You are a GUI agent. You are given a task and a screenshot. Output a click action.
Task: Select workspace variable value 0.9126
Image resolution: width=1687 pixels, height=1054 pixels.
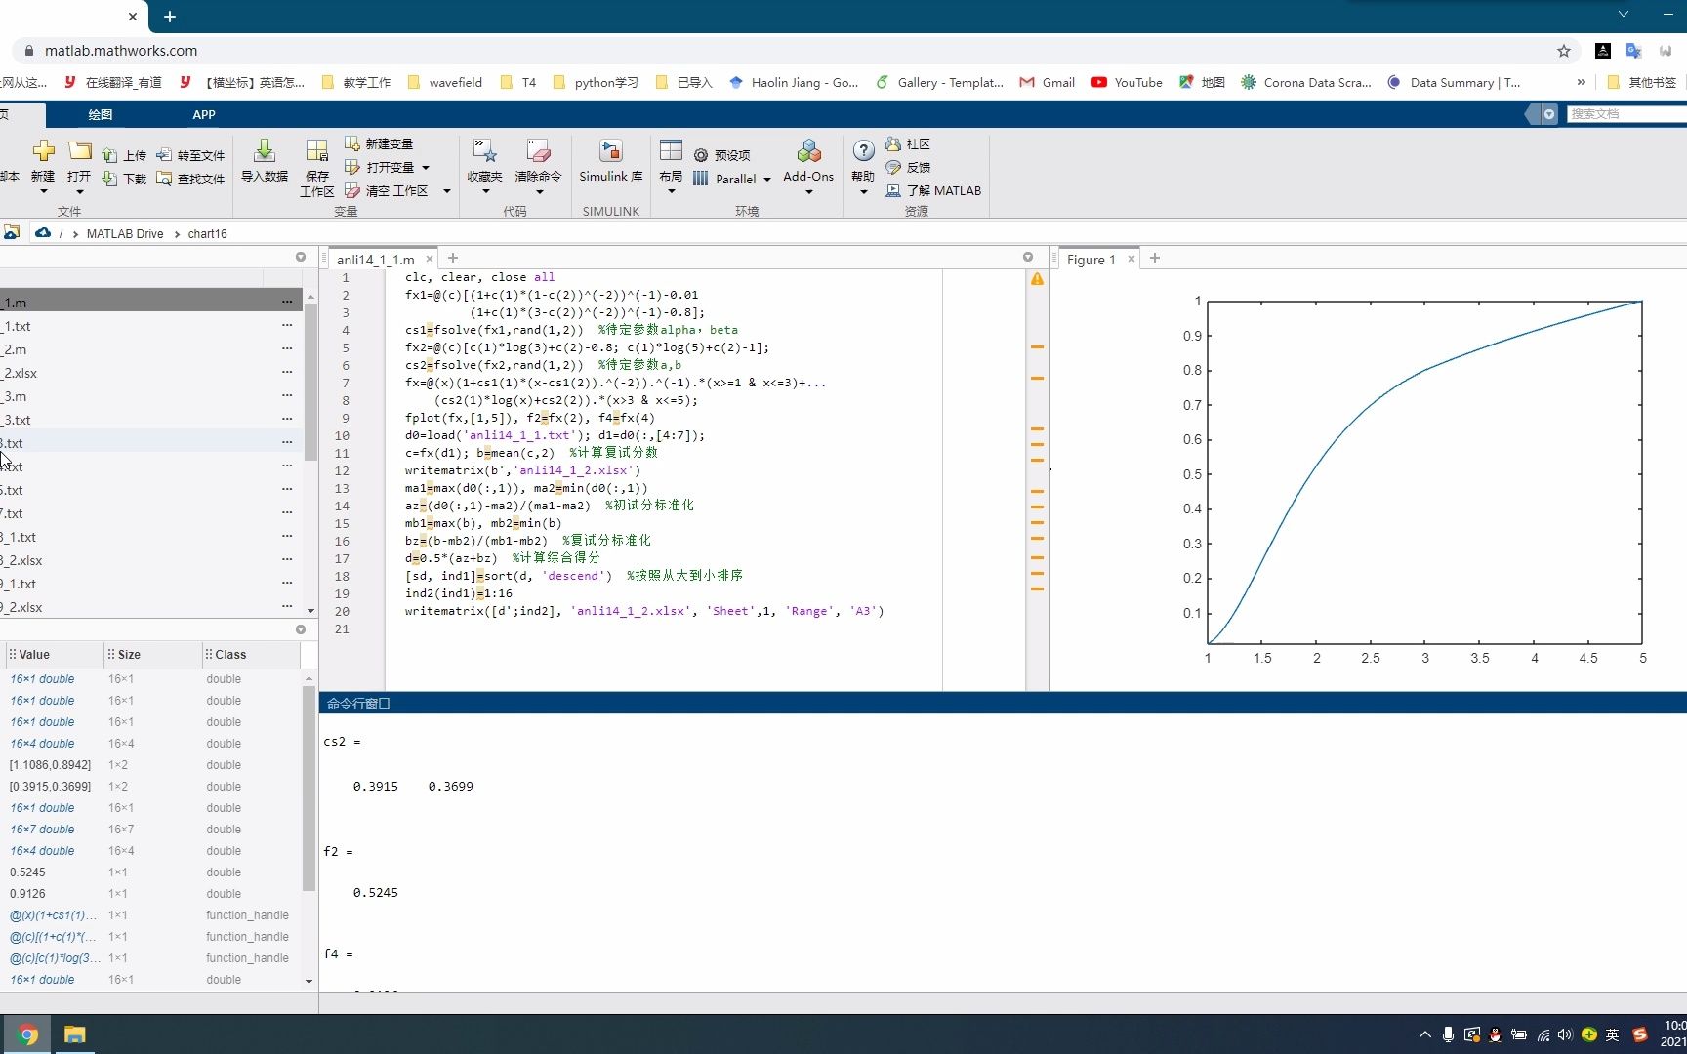[x=27, y=894]
